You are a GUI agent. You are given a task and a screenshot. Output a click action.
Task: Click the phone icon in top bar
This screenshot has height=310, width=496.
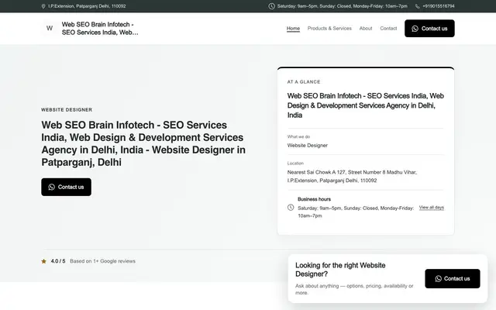(x=417, y=6)
